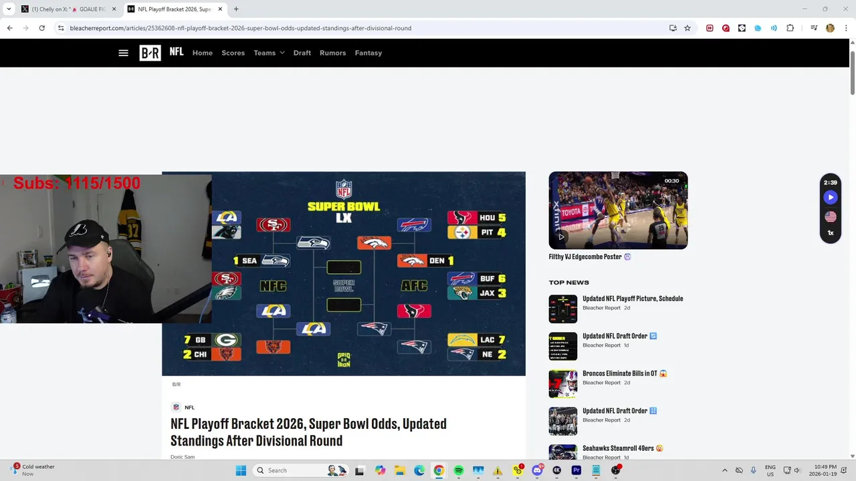Show hidden system tray icons chevron
856x481 pixels.
click(725, 470)
